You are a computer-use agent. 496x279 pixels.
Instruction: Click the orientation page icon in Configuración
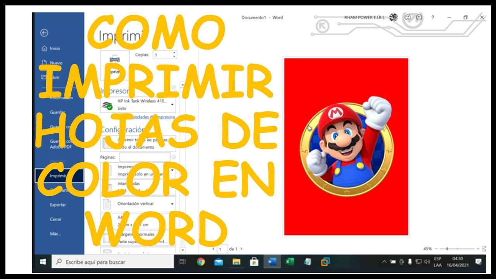pyautogui.click(x=106, y=203)
